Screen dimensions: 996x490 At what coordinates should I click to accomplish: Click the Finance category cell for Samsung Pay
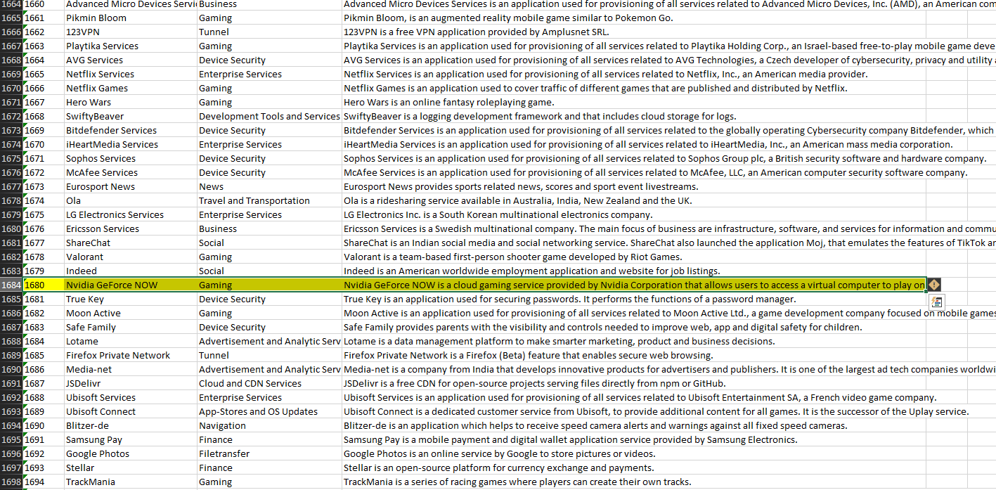pos(269,439)
